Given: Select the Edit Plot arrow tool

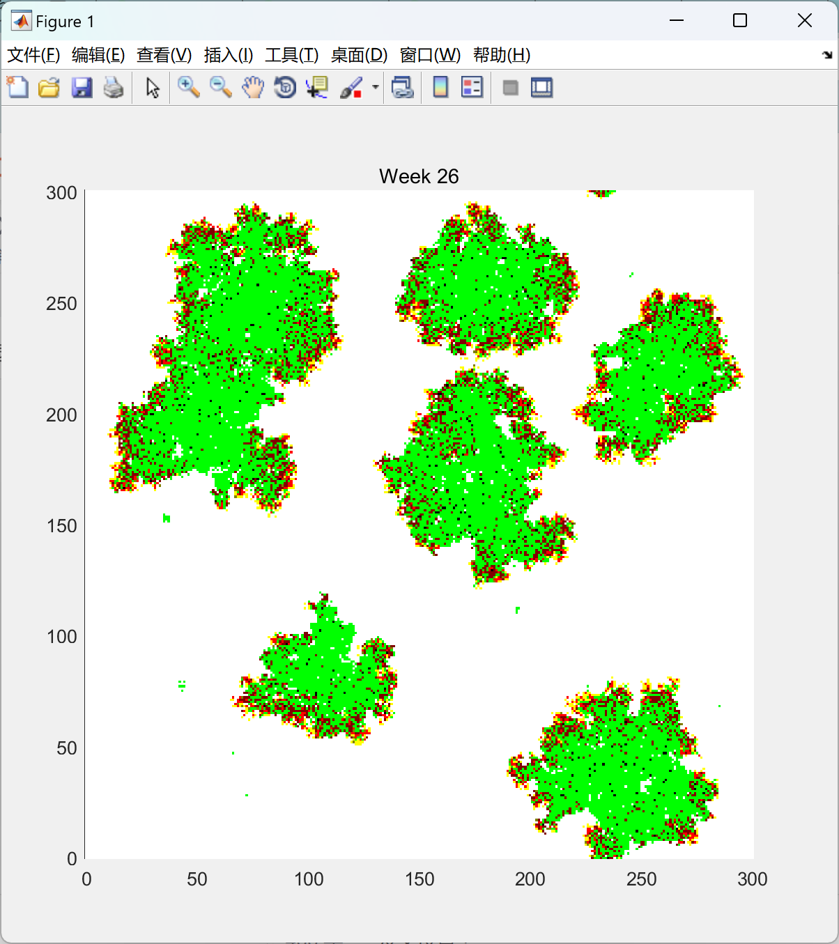Looking at the screenshot, I should coord(153,87).
